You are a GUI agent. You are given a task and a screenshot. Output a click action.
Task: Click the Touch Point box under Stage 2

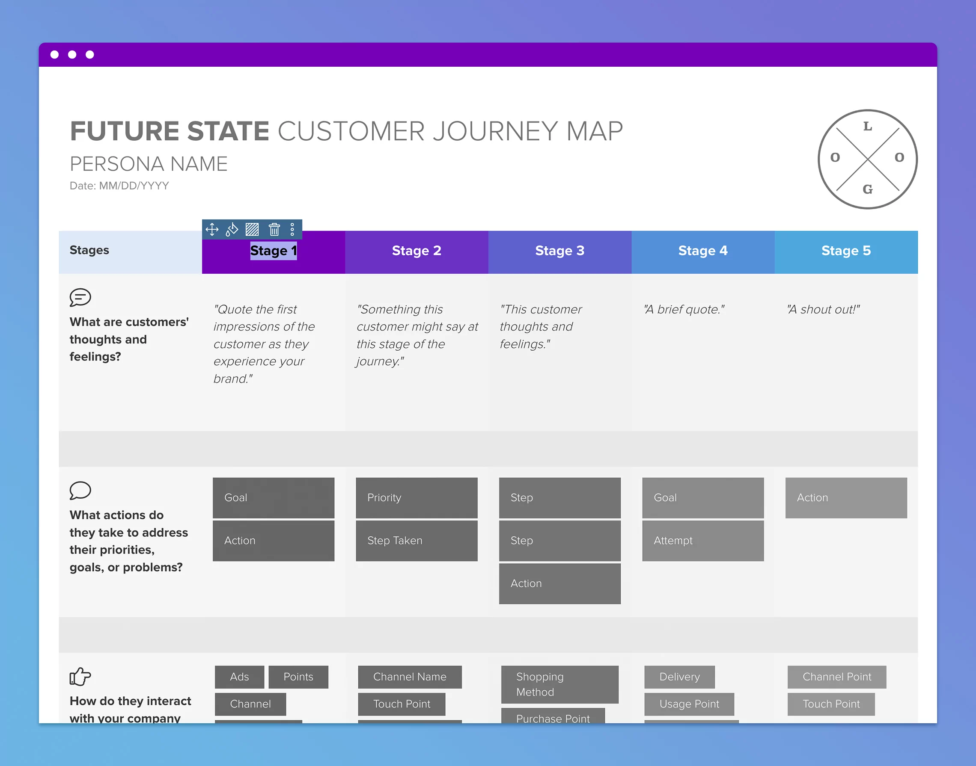click(402, 704)
